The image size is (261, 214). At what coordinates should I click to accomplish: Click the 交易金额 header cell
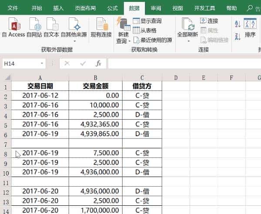(x=96, y=86)
